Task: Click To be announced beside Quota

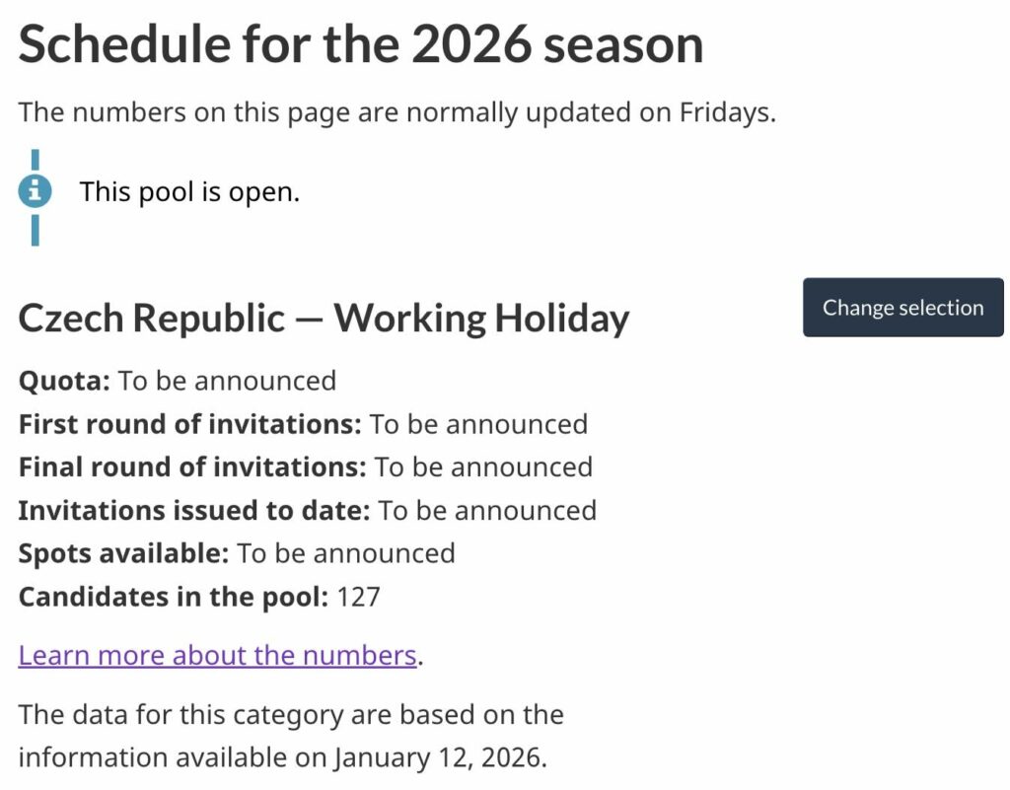Action: pyautogui.click(x=227, y=381)
